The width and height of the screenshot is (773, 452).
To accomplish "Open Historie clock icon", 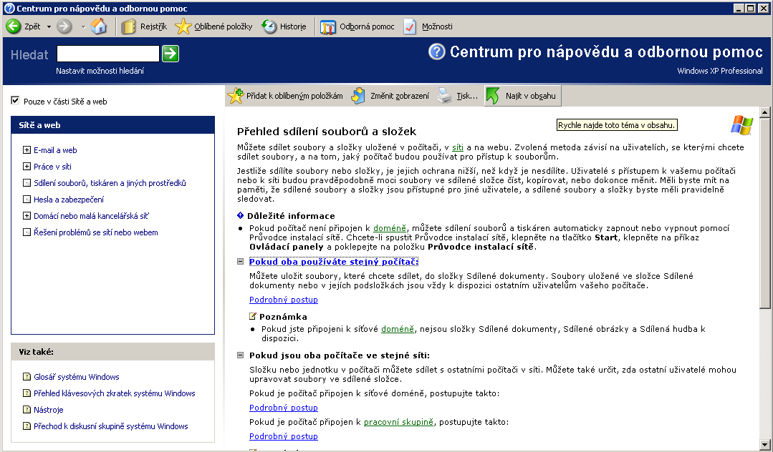I will (x=269, y=26).
